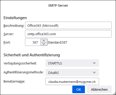The height and width of the screenshot is (95, 116).
Task: Click the Server field with smtp.office365.com
Action: tap(68, 34)
